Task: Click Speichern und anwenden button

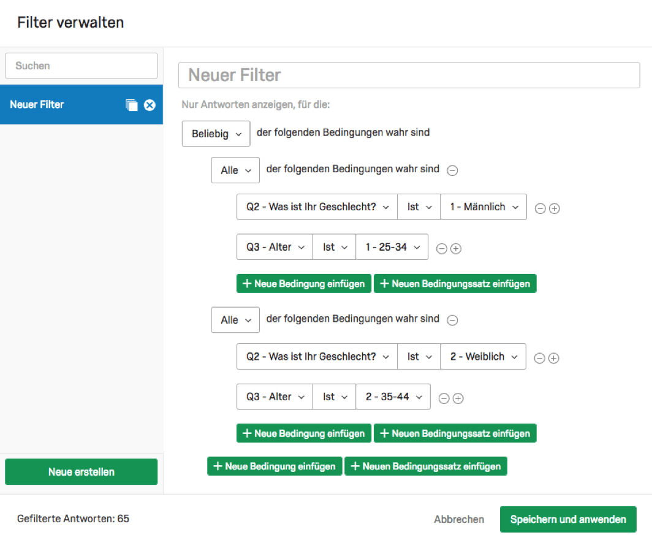Action: [x=568, y=519]
